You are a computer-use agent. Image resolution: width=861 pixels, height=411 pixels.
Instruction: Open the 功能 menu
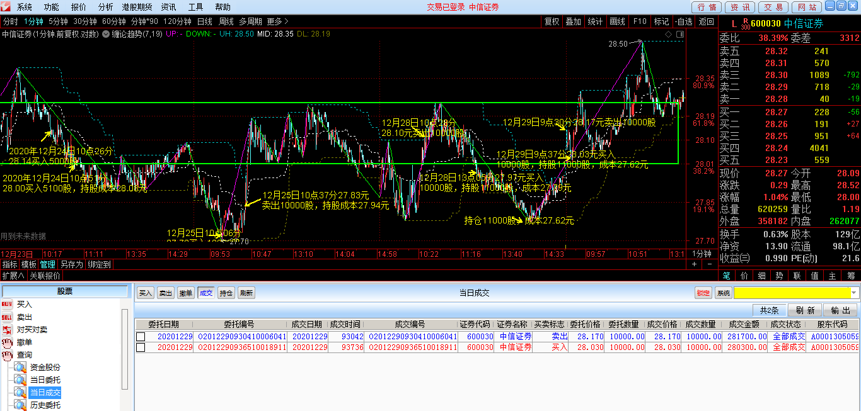52,7
